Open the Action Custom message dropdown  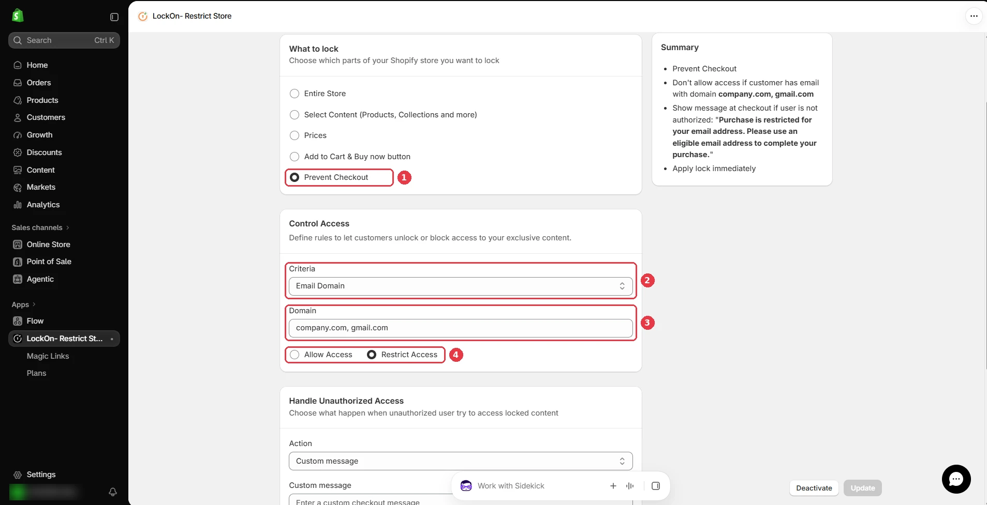pos(461,461)
